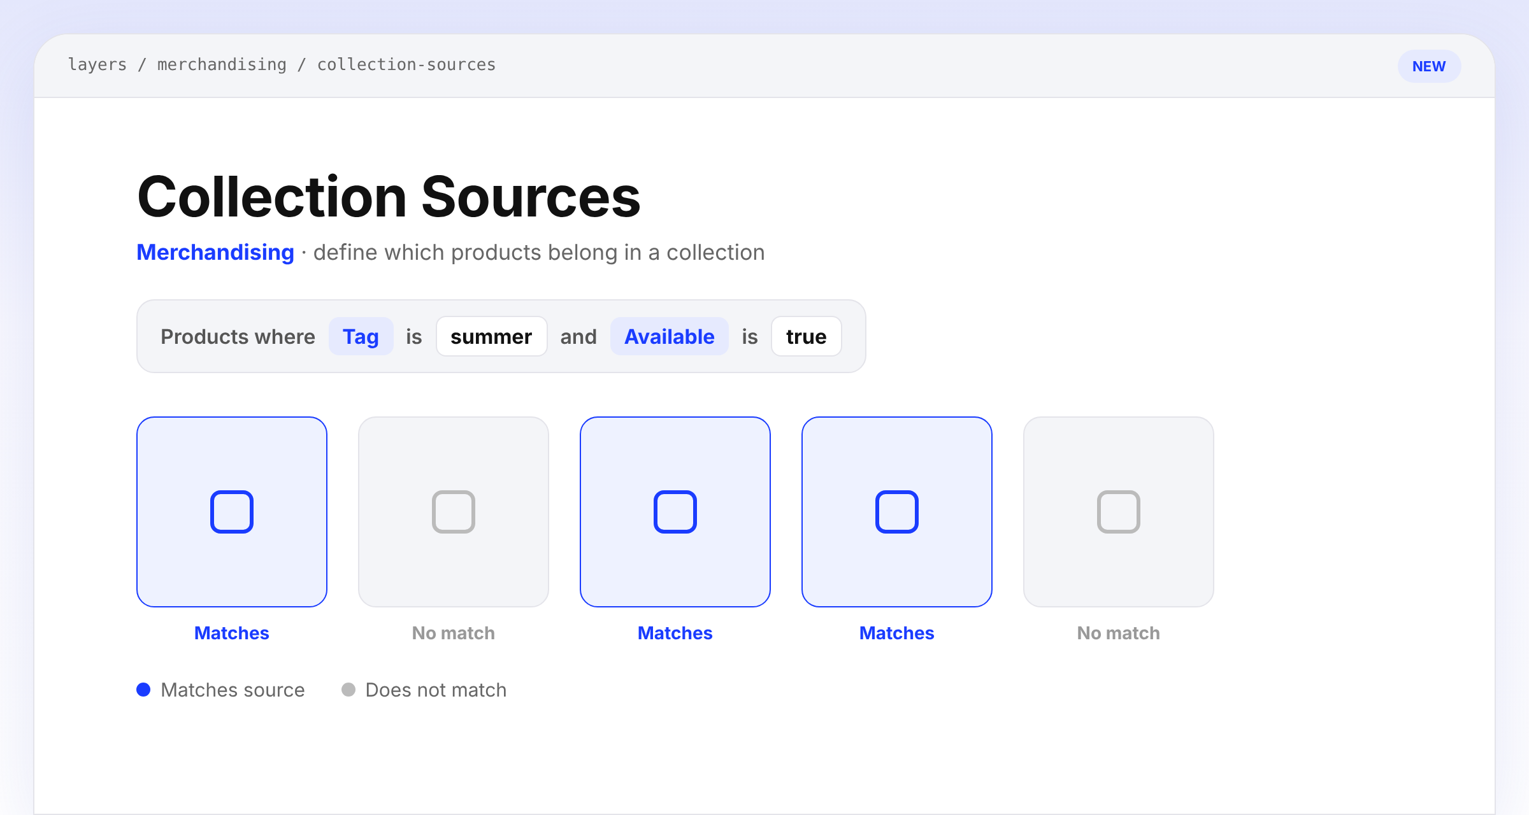
Task: Click the Matches label under the fourth card
Action: point(897,633)
